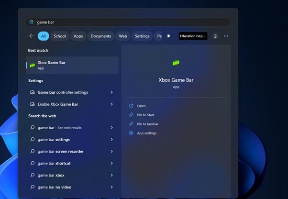Click the Game bar controller settings icon
Screen dimensions: 288x199
click(33, 92)
